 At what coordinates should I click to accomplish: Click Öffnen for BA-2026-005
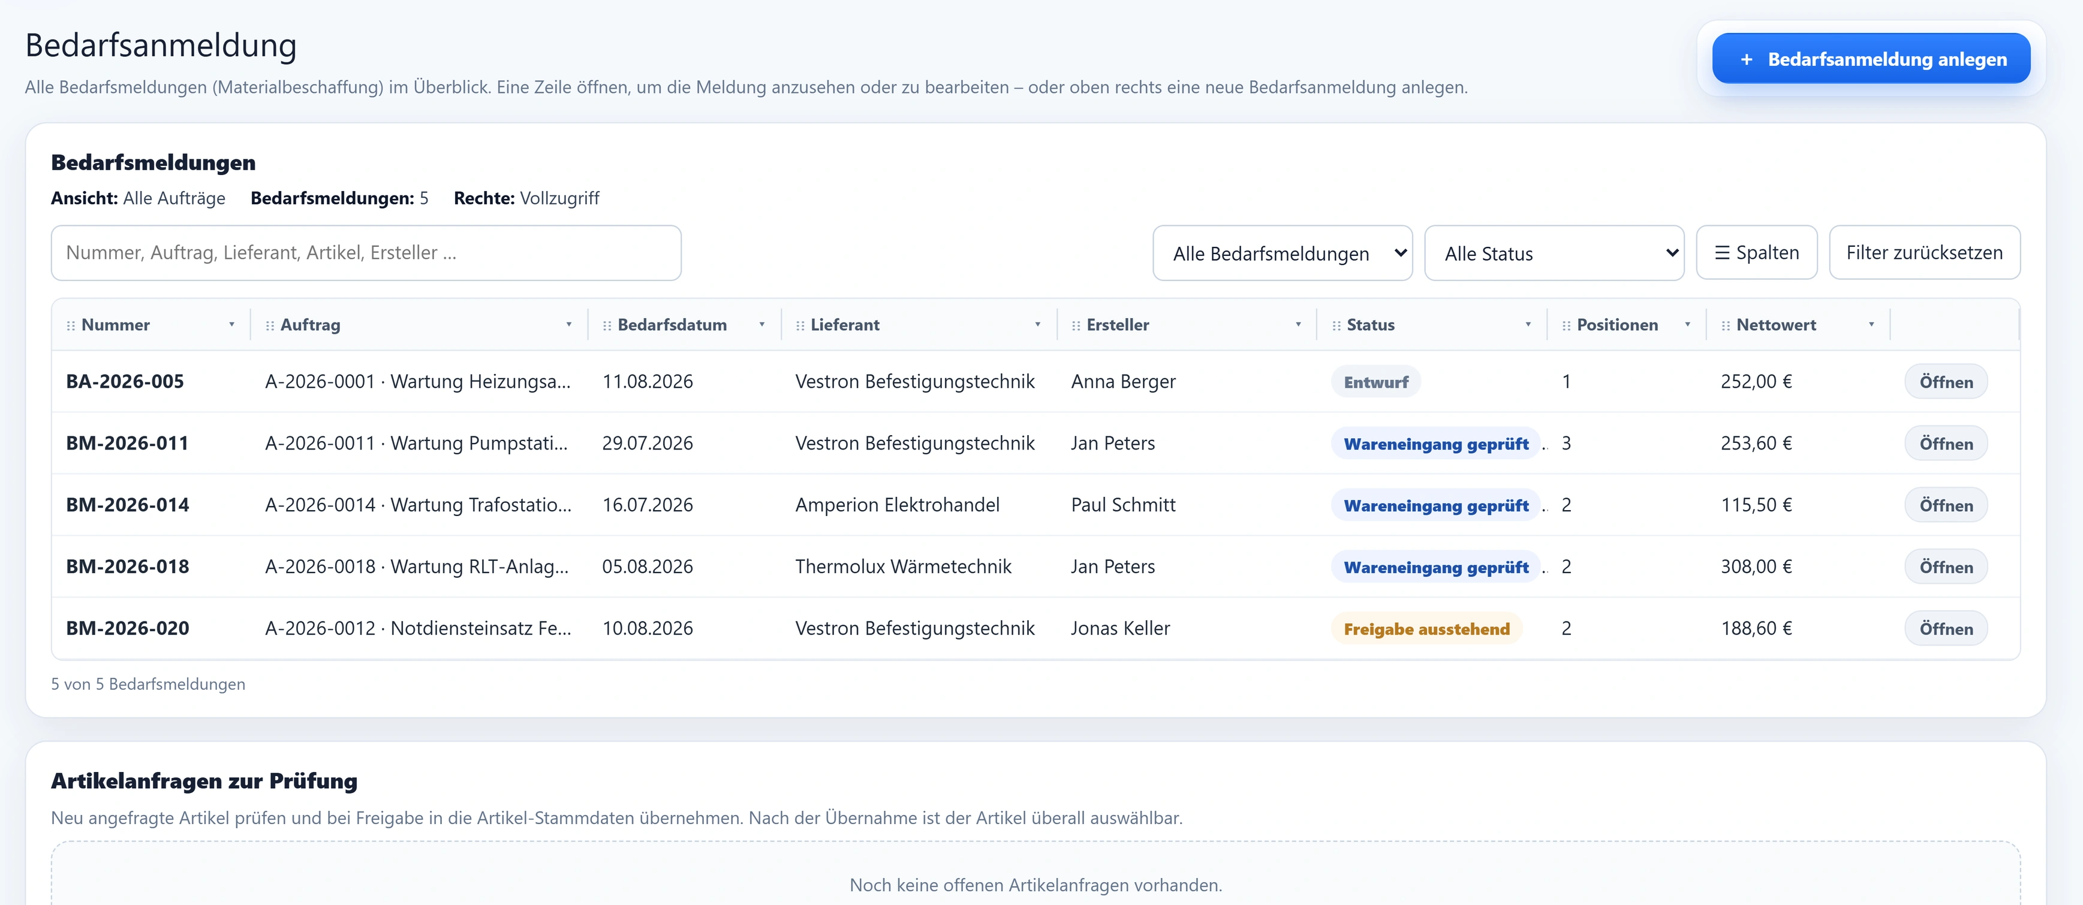(1946, 381)
